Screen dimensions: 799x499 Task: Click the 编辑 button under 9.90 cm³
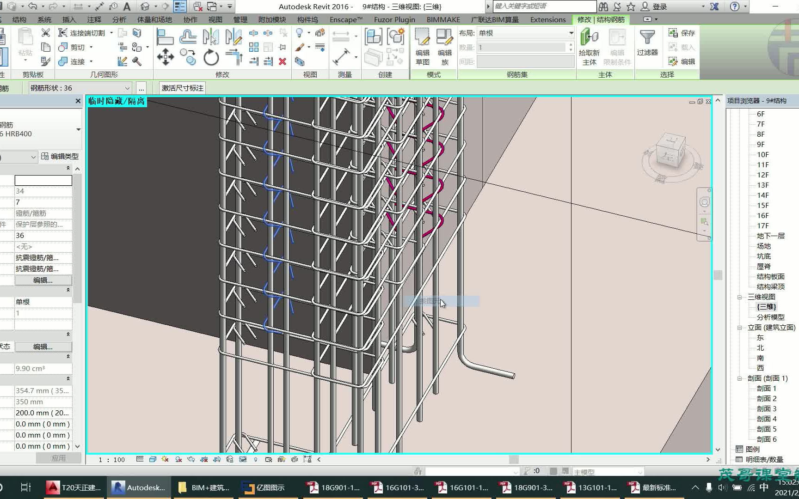pyautogui.click(x=43, y=347)
